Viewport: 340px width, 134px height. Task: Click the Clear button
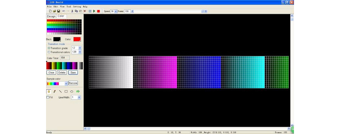51,73
